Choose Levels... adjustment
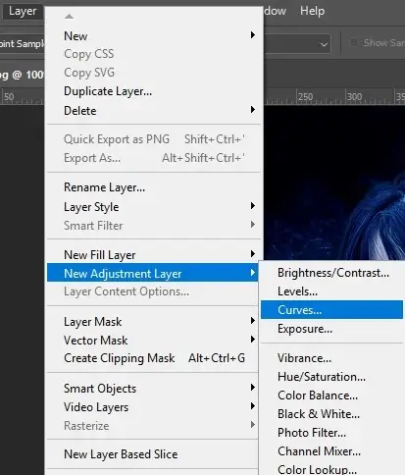Screen dimensions: 405x475 coord(331,291)
